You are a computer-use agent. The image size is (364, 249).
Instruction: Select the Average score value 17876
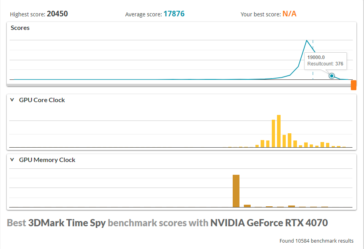174,14
